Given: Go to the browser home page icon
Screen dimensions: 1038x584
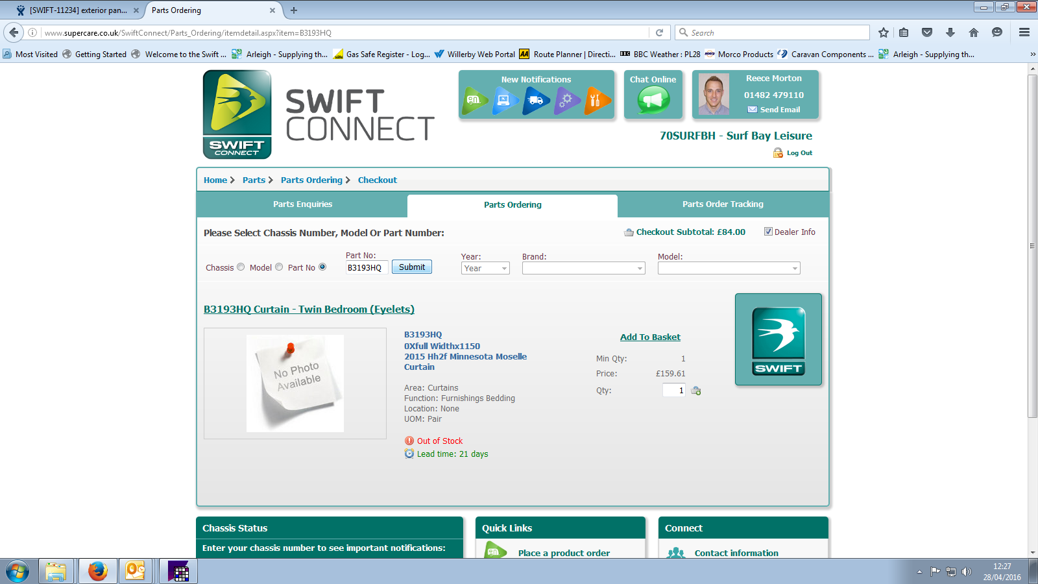Looking at the screenshot, I should (974, 32).
